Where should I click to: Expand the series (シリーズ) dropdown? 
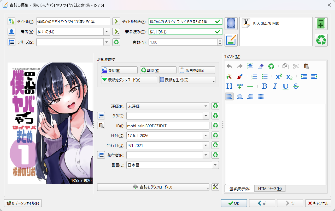107,42
